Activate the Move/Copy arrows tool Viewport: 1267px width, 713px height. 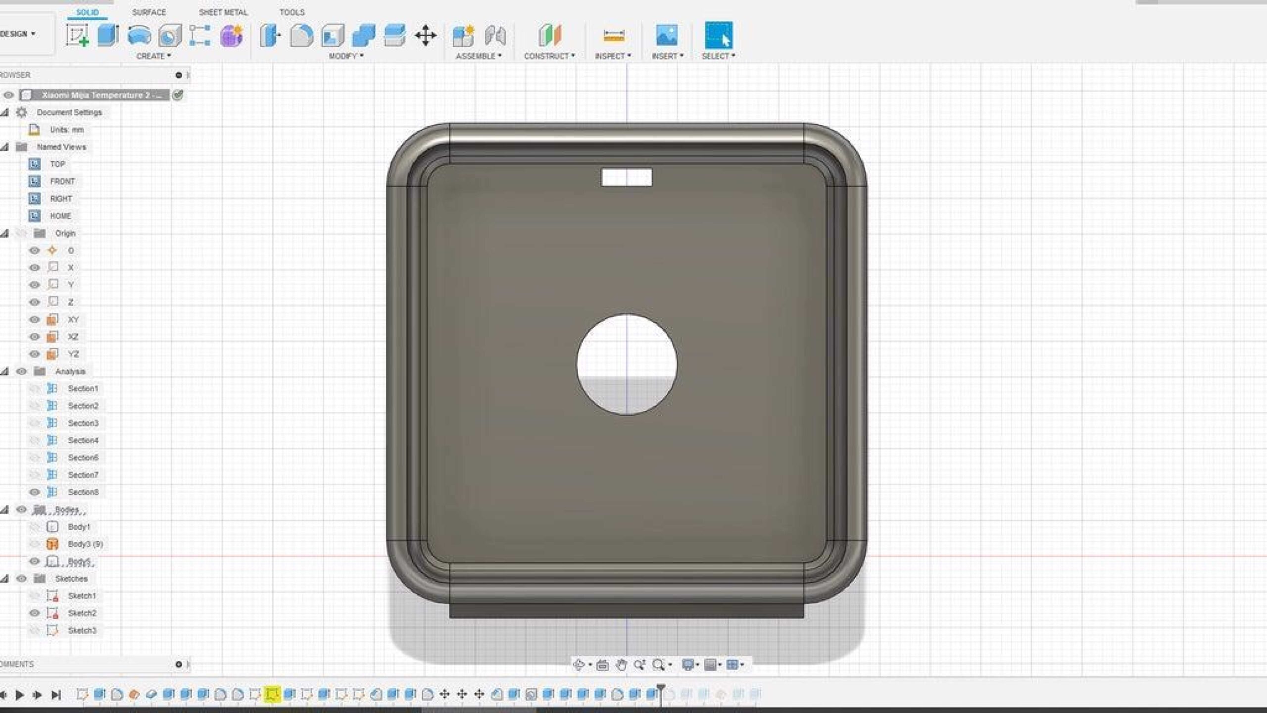point(425,36)
